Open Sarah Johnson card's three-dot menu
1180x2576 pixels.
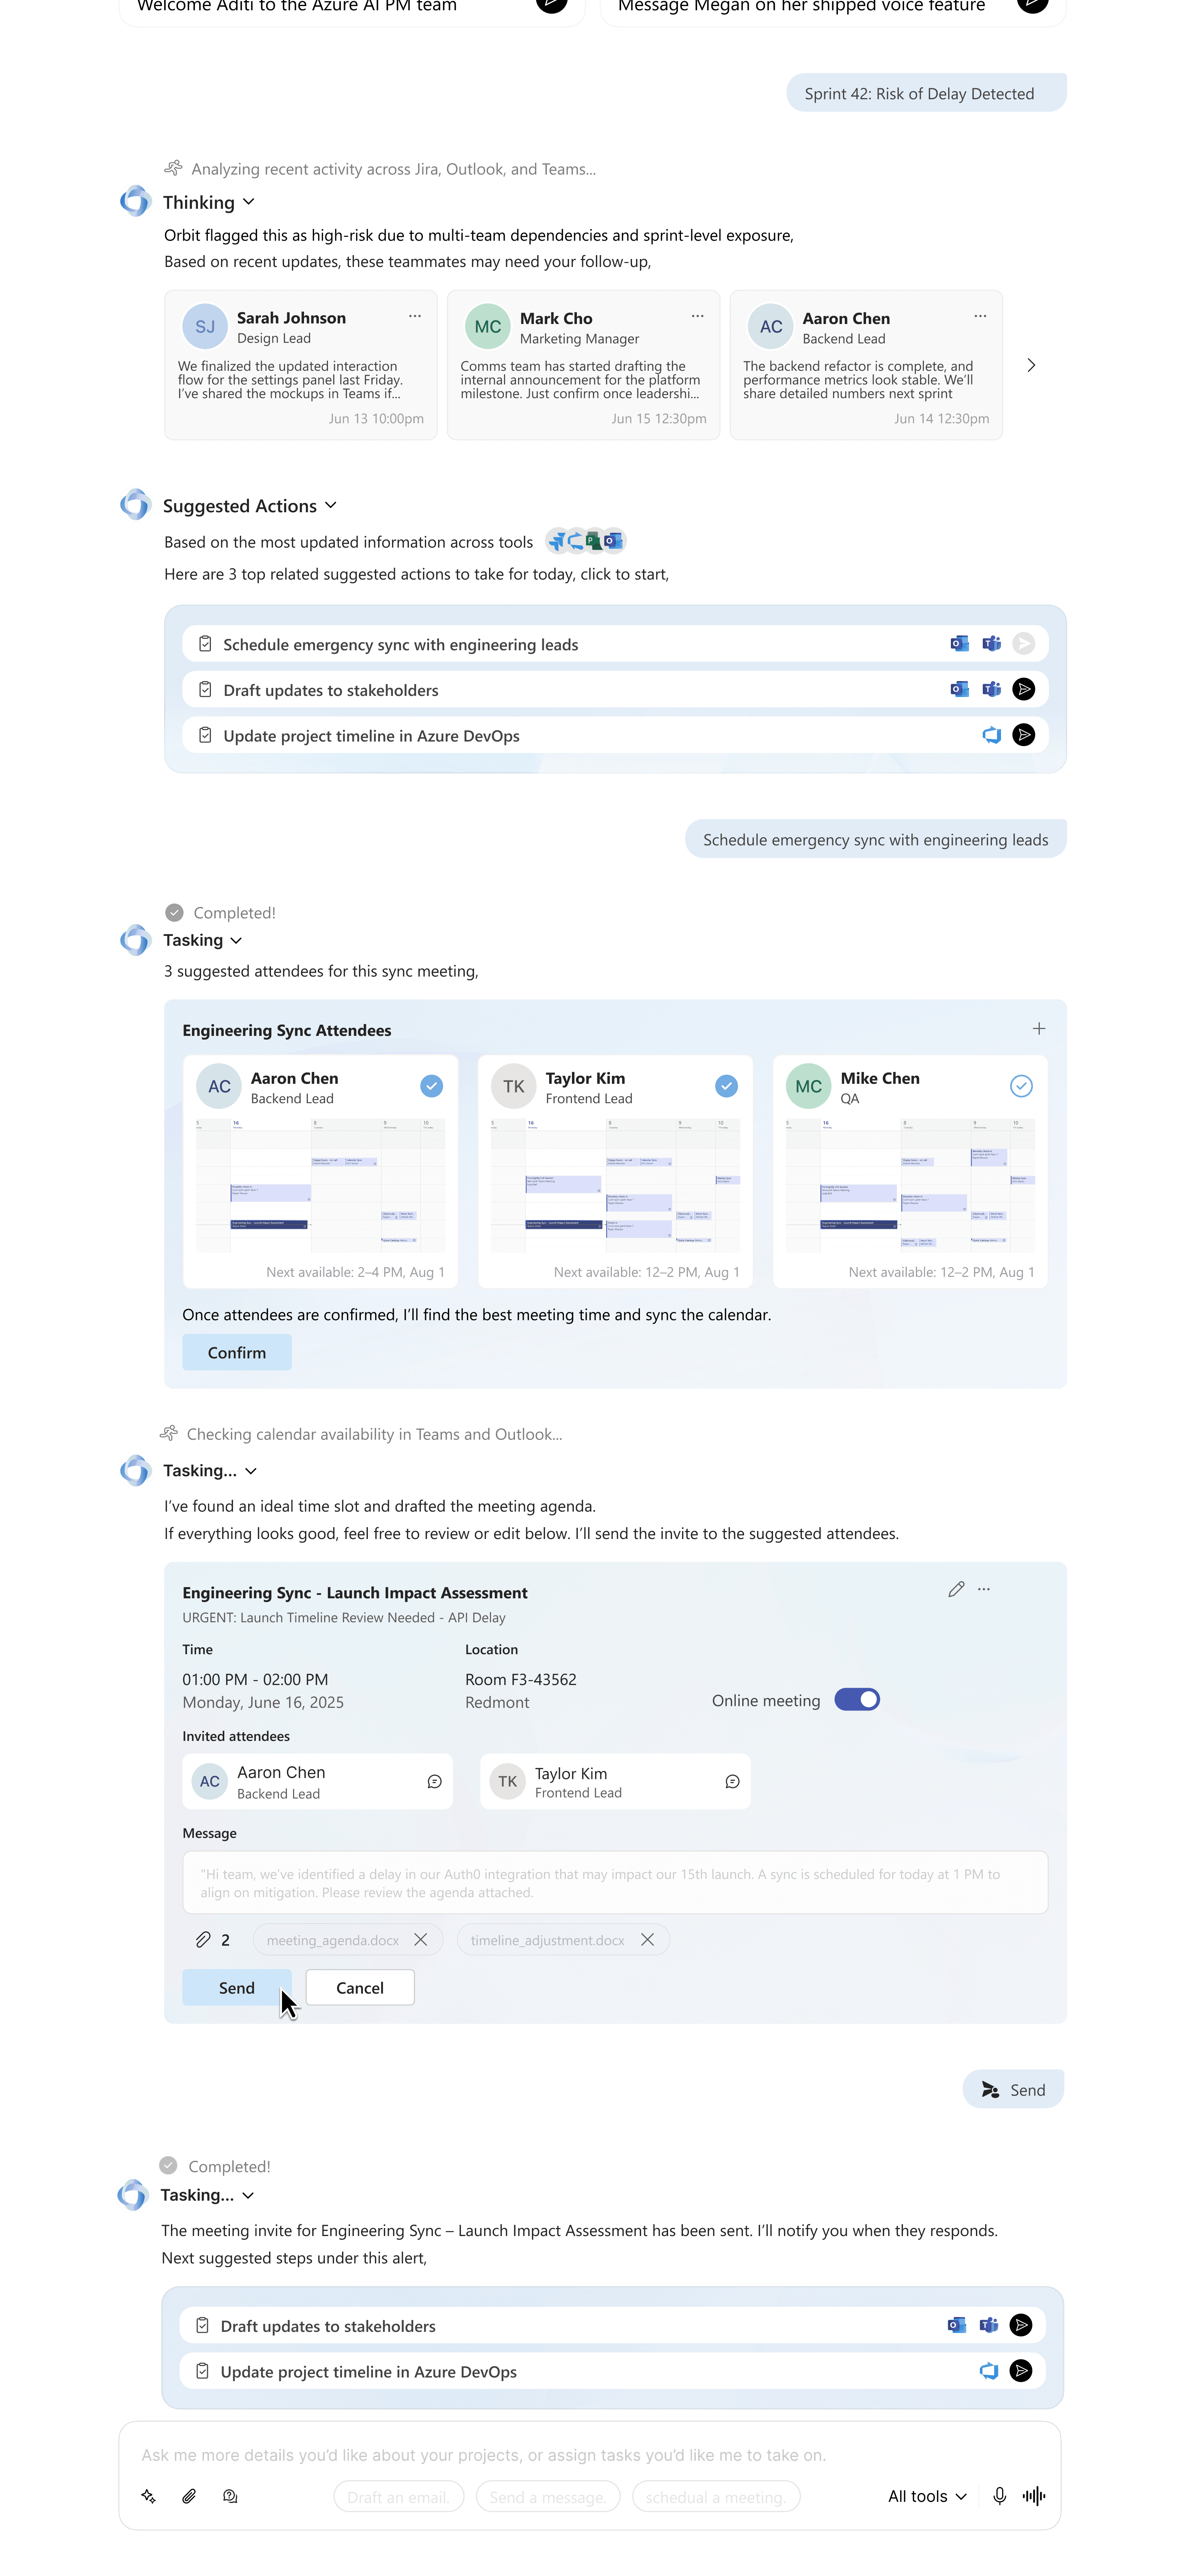pos(415,316)
